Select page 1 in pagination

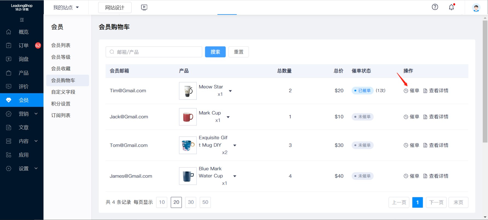point(417,203)
